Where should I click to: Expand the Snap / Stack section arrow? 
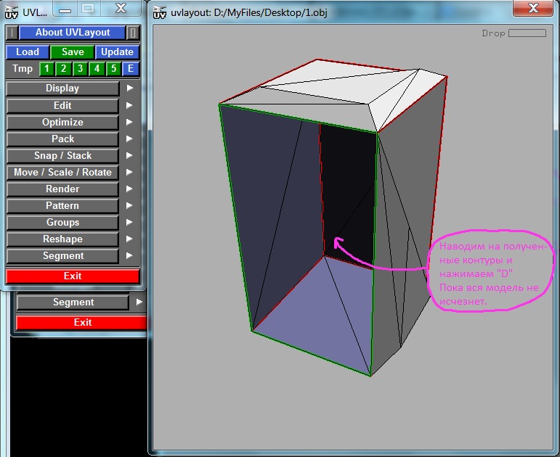(130, 155)
